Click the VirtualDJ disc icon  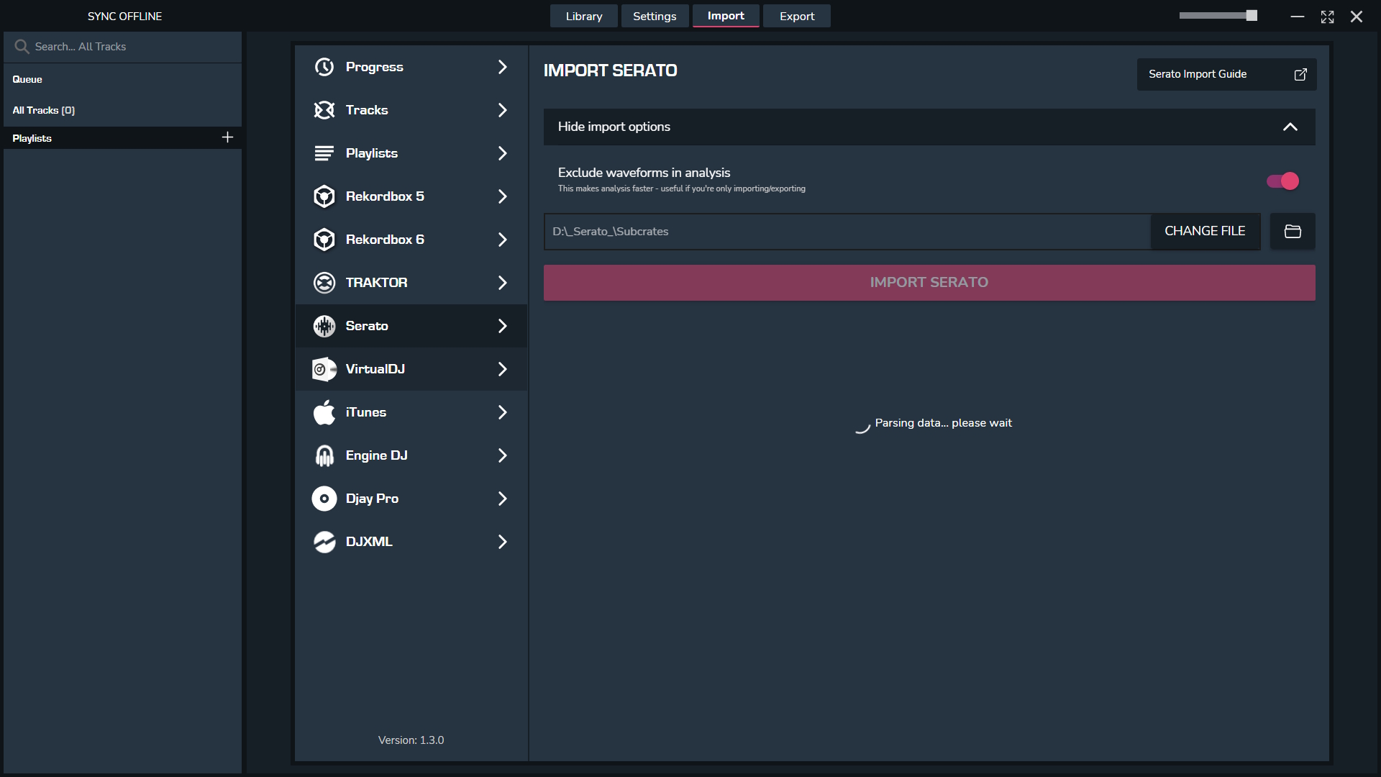tap(324, 369)
